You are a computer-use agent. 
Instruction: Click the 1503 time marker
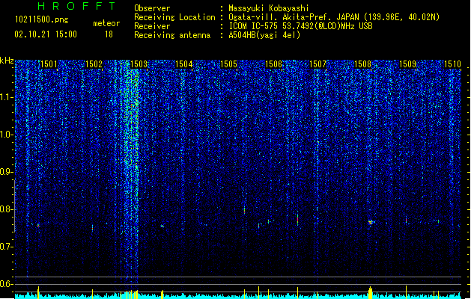[139, 64]
